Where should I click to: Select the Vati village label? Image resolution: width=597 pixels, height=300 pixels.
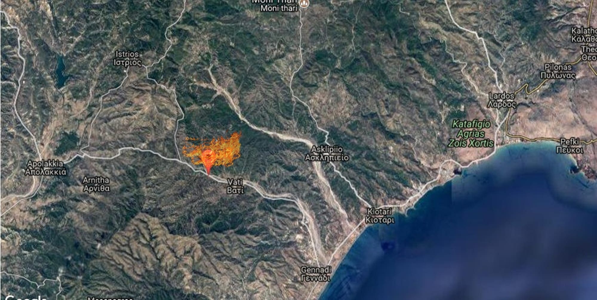click(235, 186)
